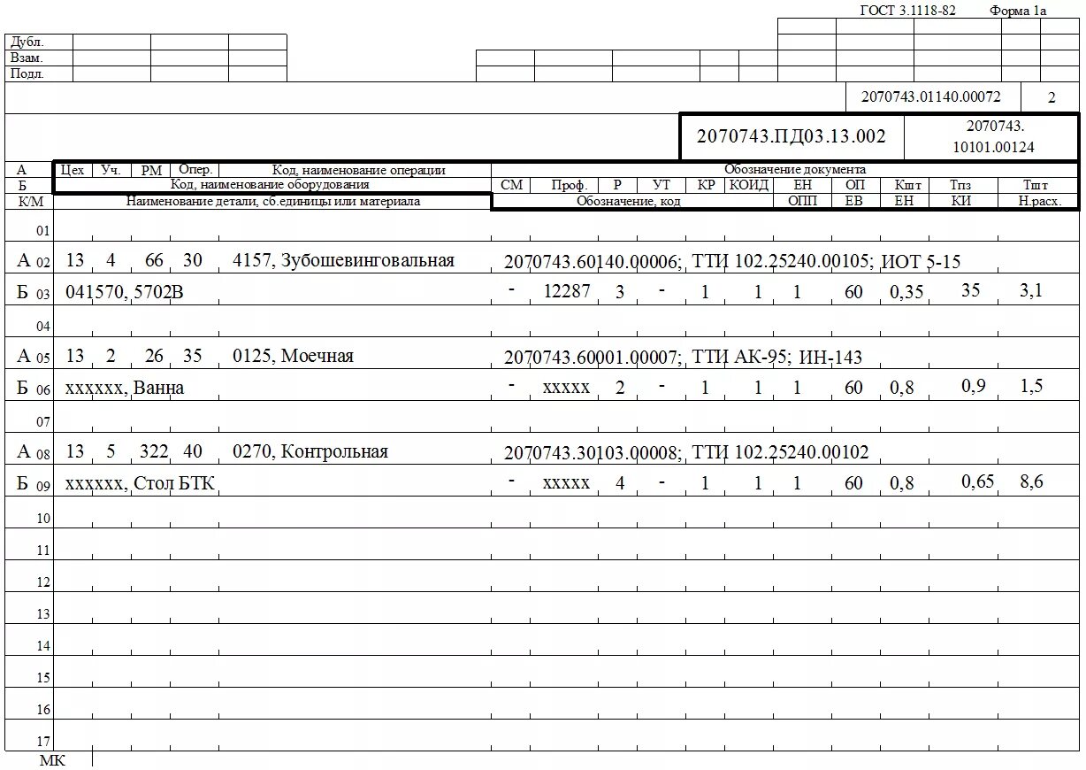This screenshot has width=1086, height=770.
Task: Click the "Форма 1а" label
Action: tap(1018, 11)
